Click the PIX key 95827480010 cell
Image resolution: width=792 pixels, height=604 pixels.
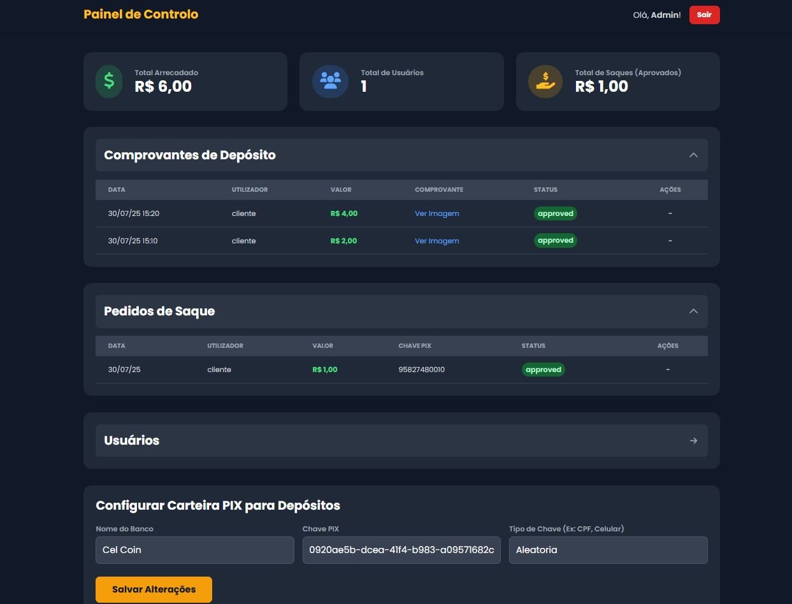coord(421,370)
